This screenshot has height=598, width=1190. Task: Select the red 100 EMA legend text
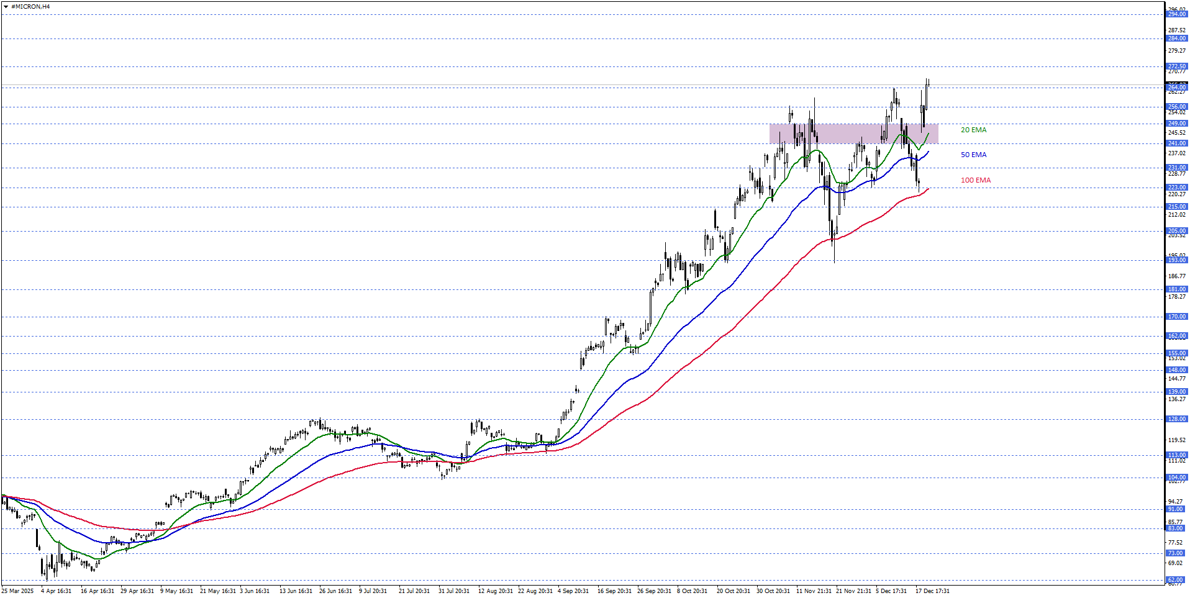point(975,179)
